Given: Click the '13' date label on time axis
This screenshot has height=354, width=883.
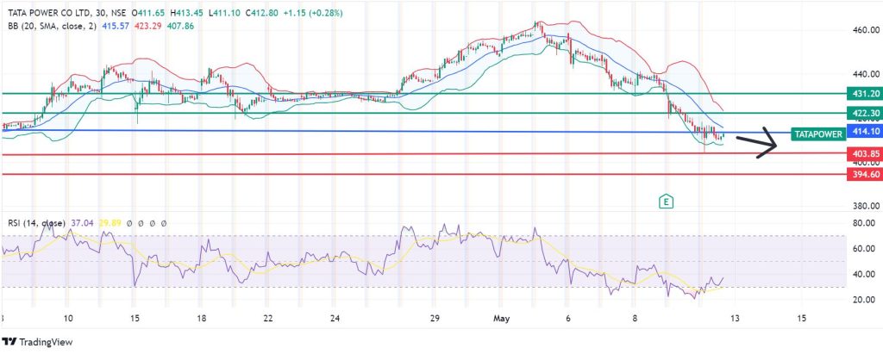Looking at the screenshot, I should tap(735, 319).
